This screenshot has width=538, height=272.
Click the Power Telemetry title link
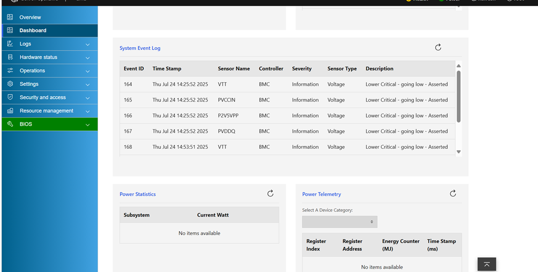(x=321, y=195)
